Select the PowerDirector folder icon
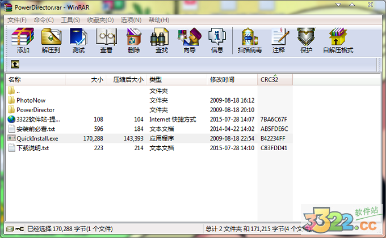The image size is (386, 238). coord(11,110)
